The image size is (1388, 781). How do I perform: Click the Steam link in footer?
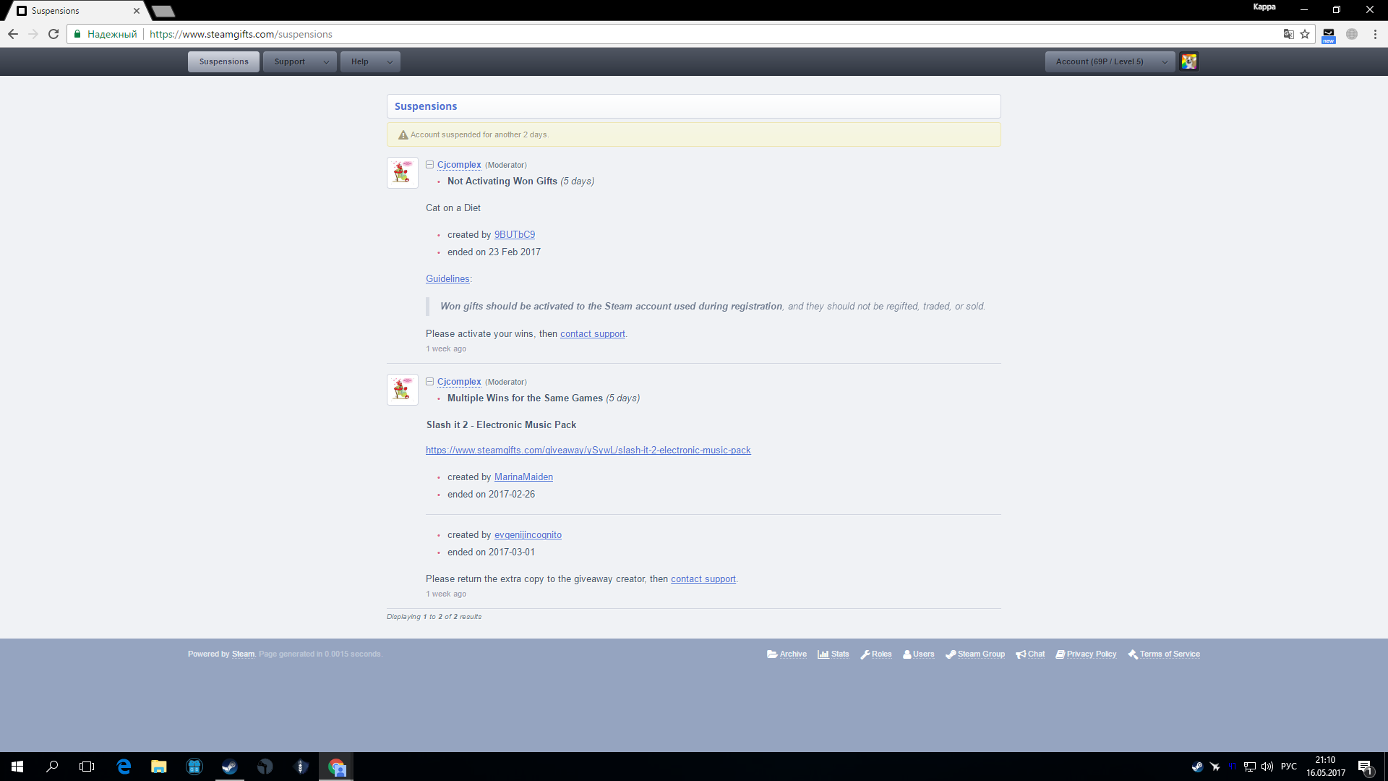pyautogui.click(x=243, y=654)
